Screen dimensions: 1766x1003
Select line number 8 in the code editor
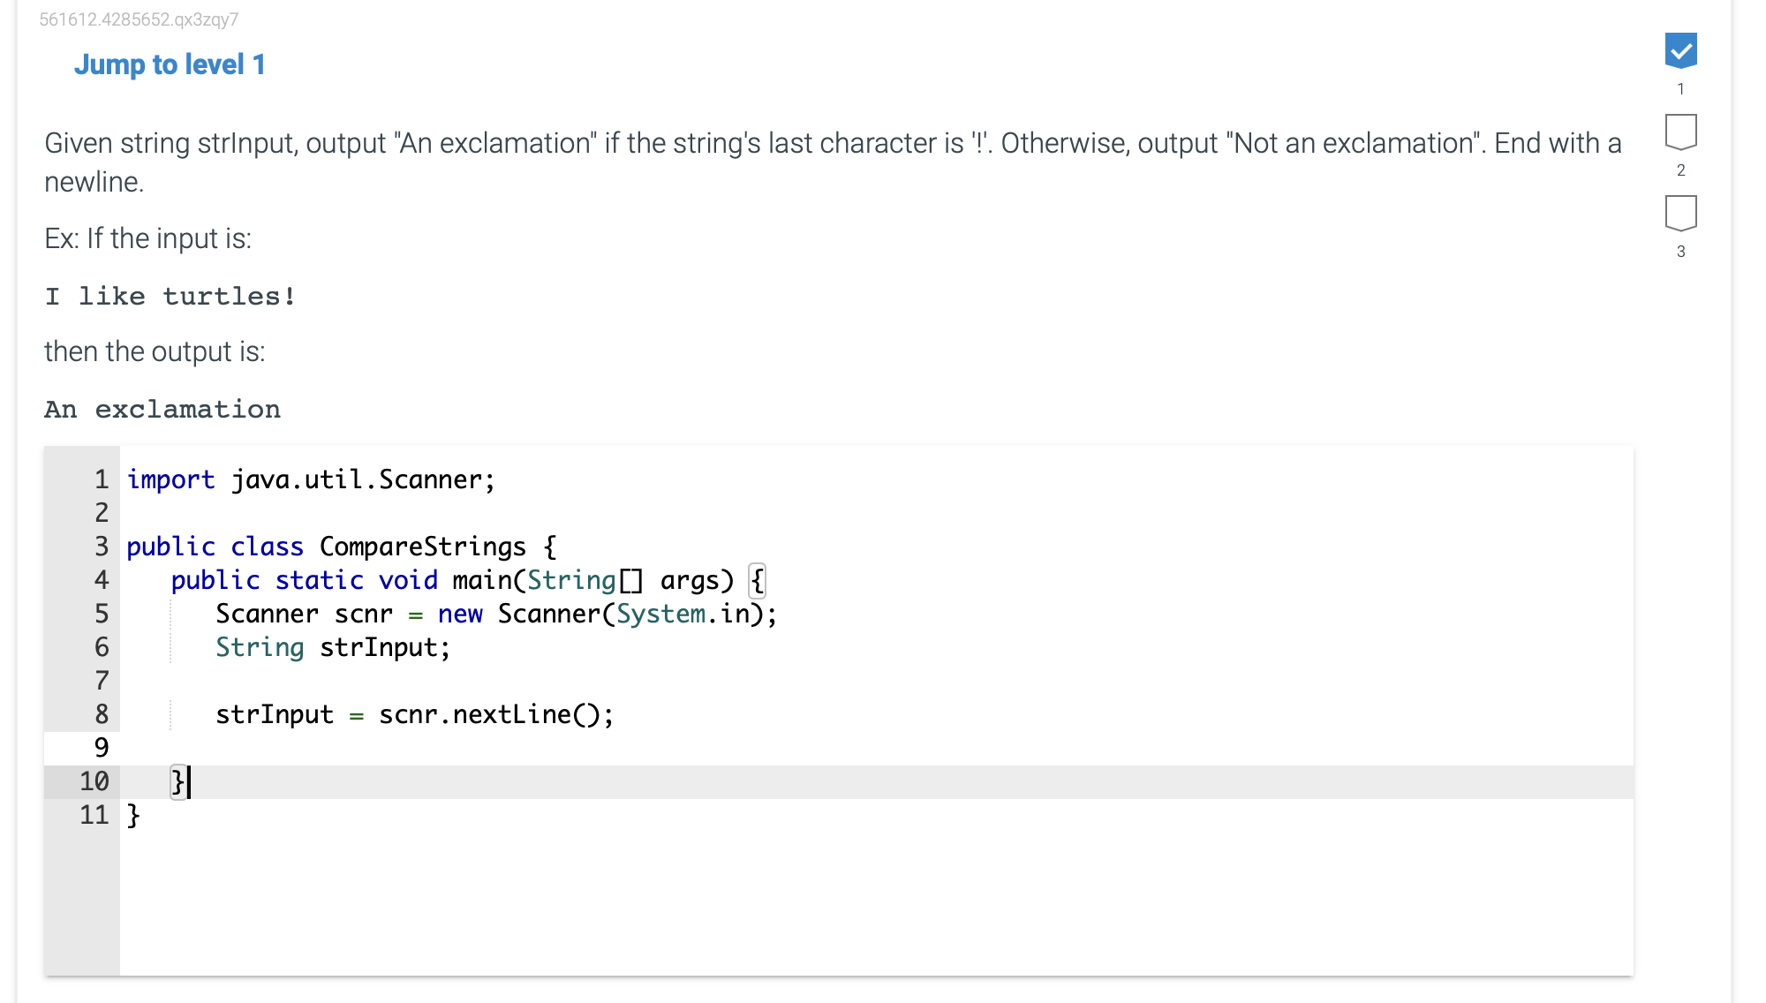click(x=101, y=713)
